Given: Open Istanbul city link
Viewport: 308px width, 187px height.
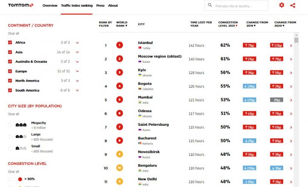Looking at the screenshot, I should (x=145, y=43).
